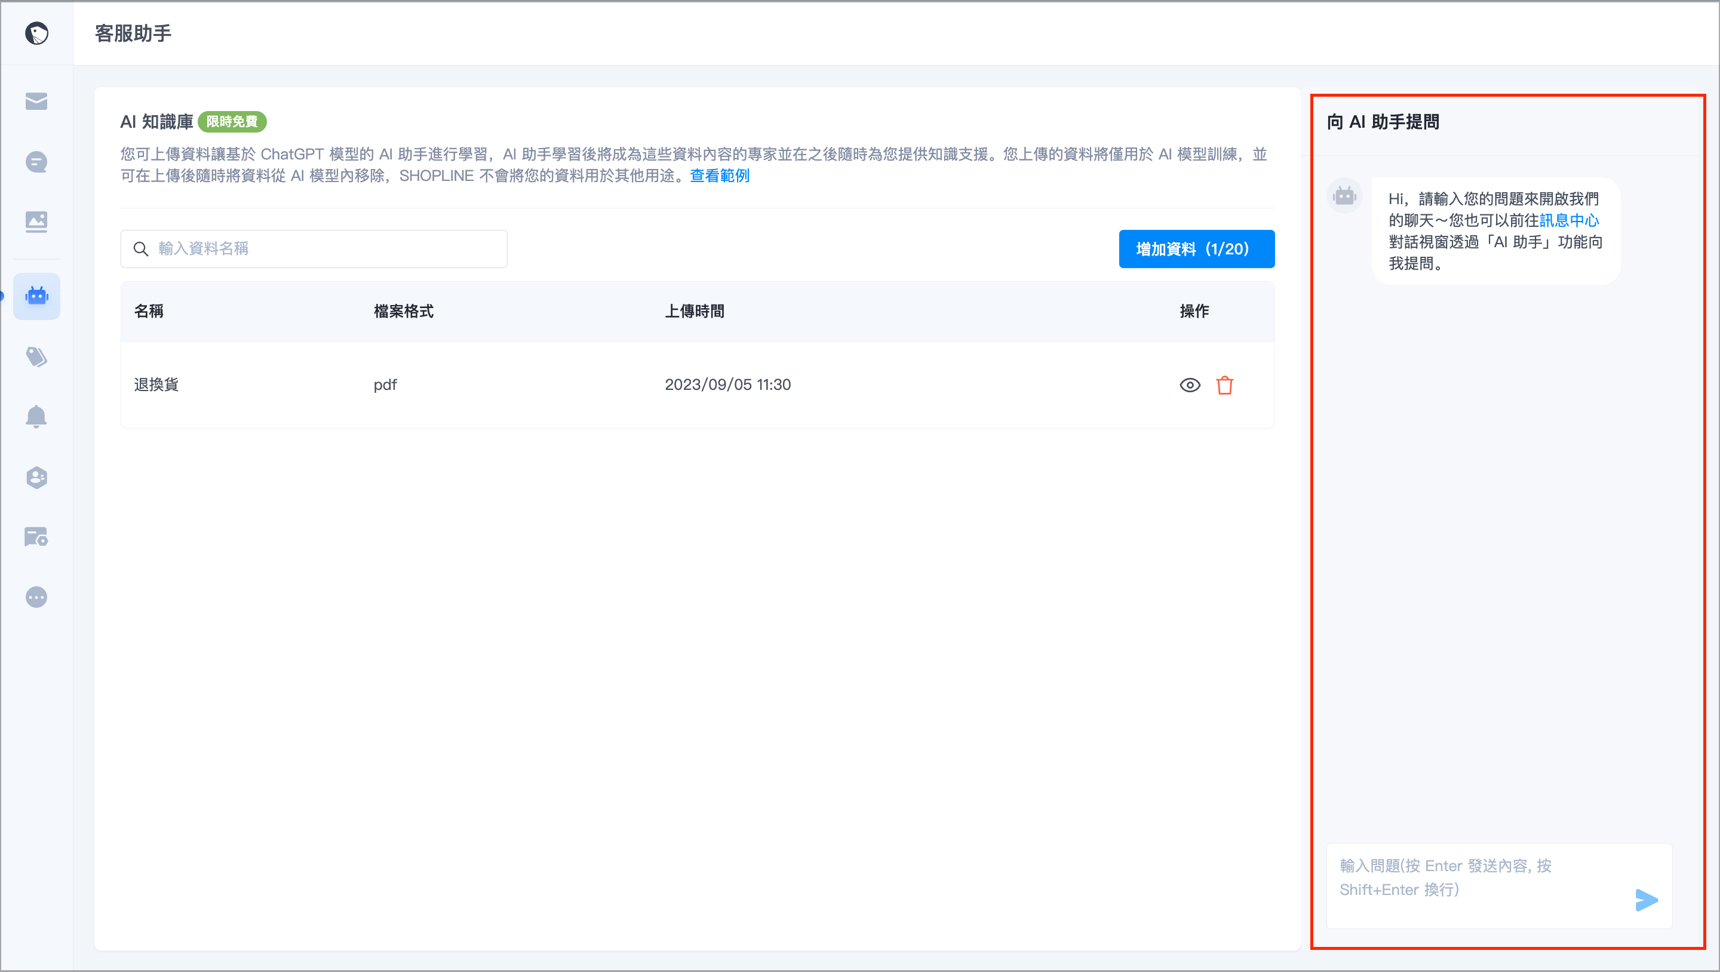The width and height of the screenshot is (1720, 972).
Task: Click the AI 知識庫 heading
Action: pyautogui.click(x=157, y=122)
